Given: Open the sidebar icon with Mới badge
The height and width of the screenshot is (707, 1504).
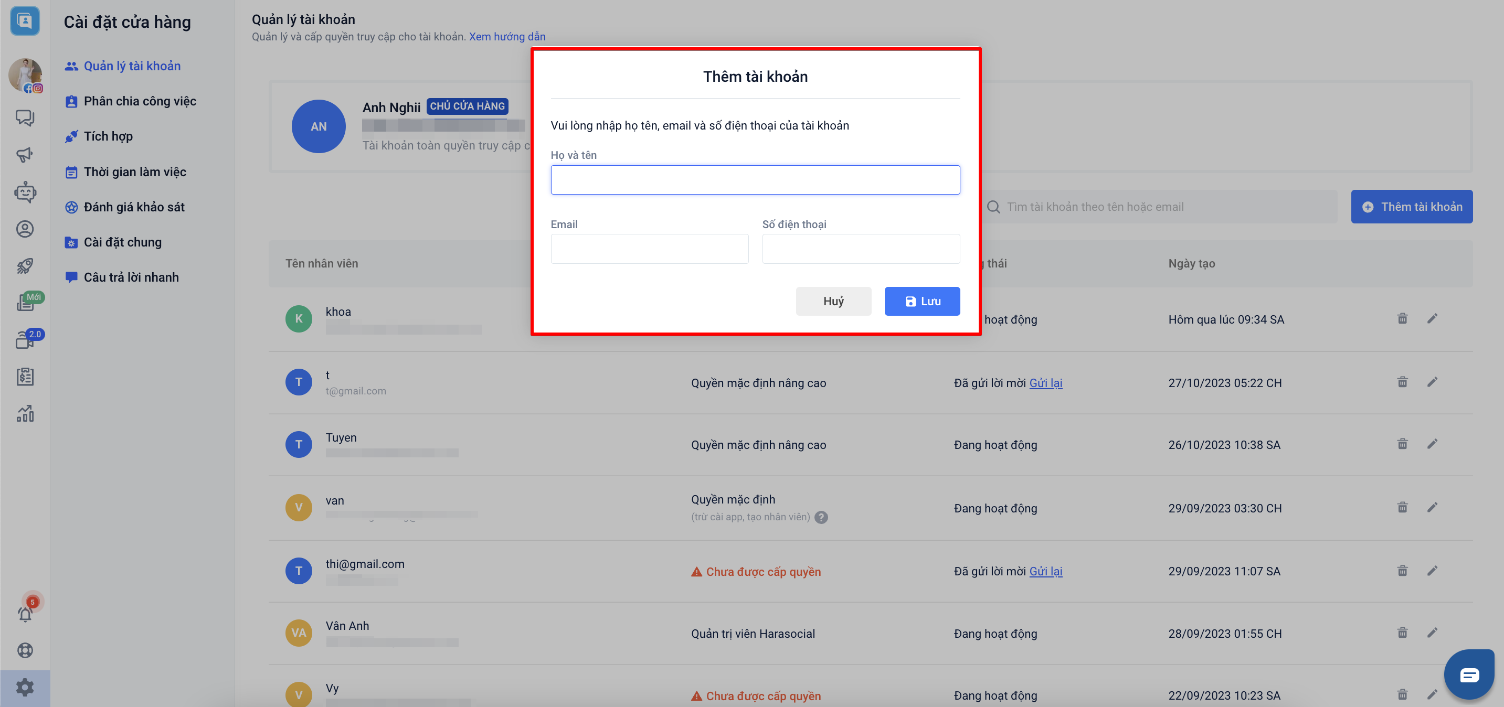Looking at the screenshot, I should 26,302.
